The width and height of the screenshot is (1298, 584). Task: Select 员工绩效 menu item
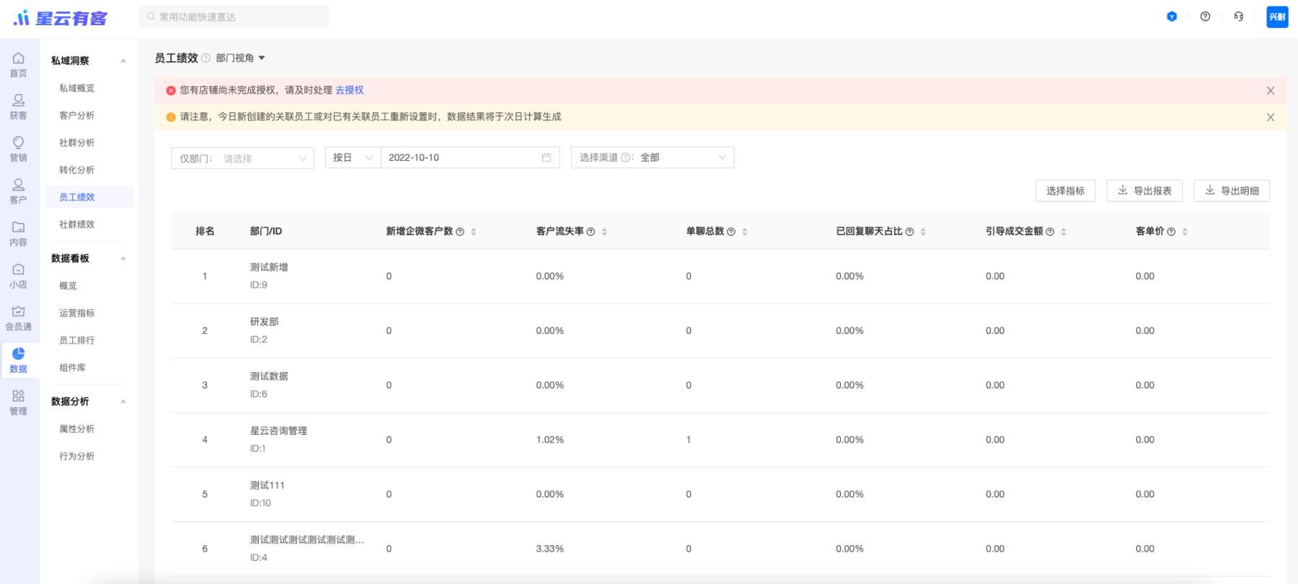click(x=89, y=197)
